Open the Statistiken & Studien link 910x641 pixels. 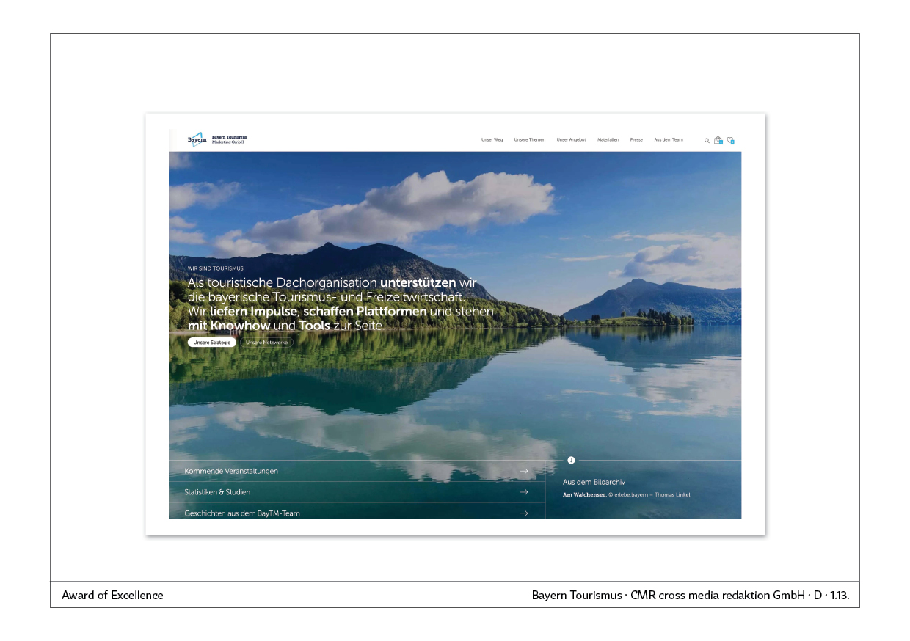click(x=217, y=492)
